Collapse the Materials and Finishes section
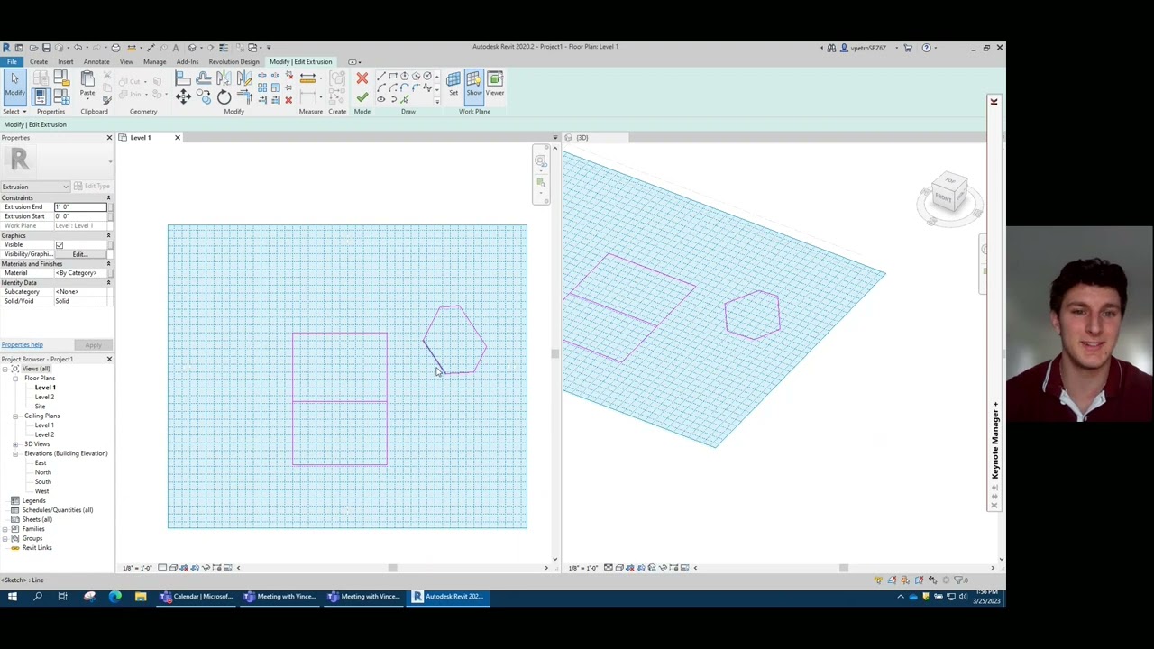 [108, 263]
